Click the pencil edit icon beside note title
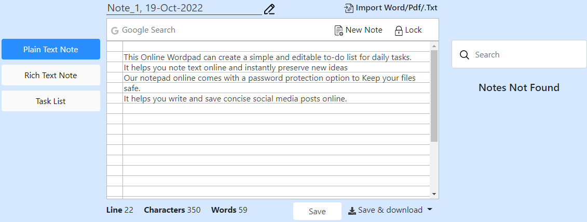Image resolution: width=587 pixels, height=222 pixels. (x=269, y=9)
